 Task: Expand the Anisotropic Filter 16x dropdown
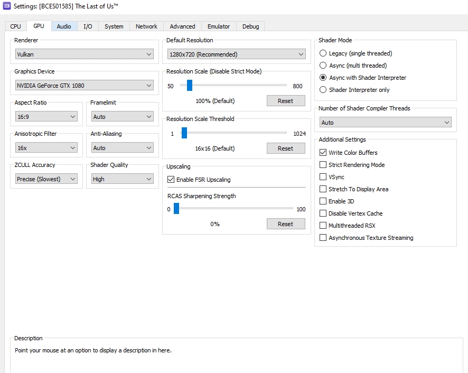46,147
